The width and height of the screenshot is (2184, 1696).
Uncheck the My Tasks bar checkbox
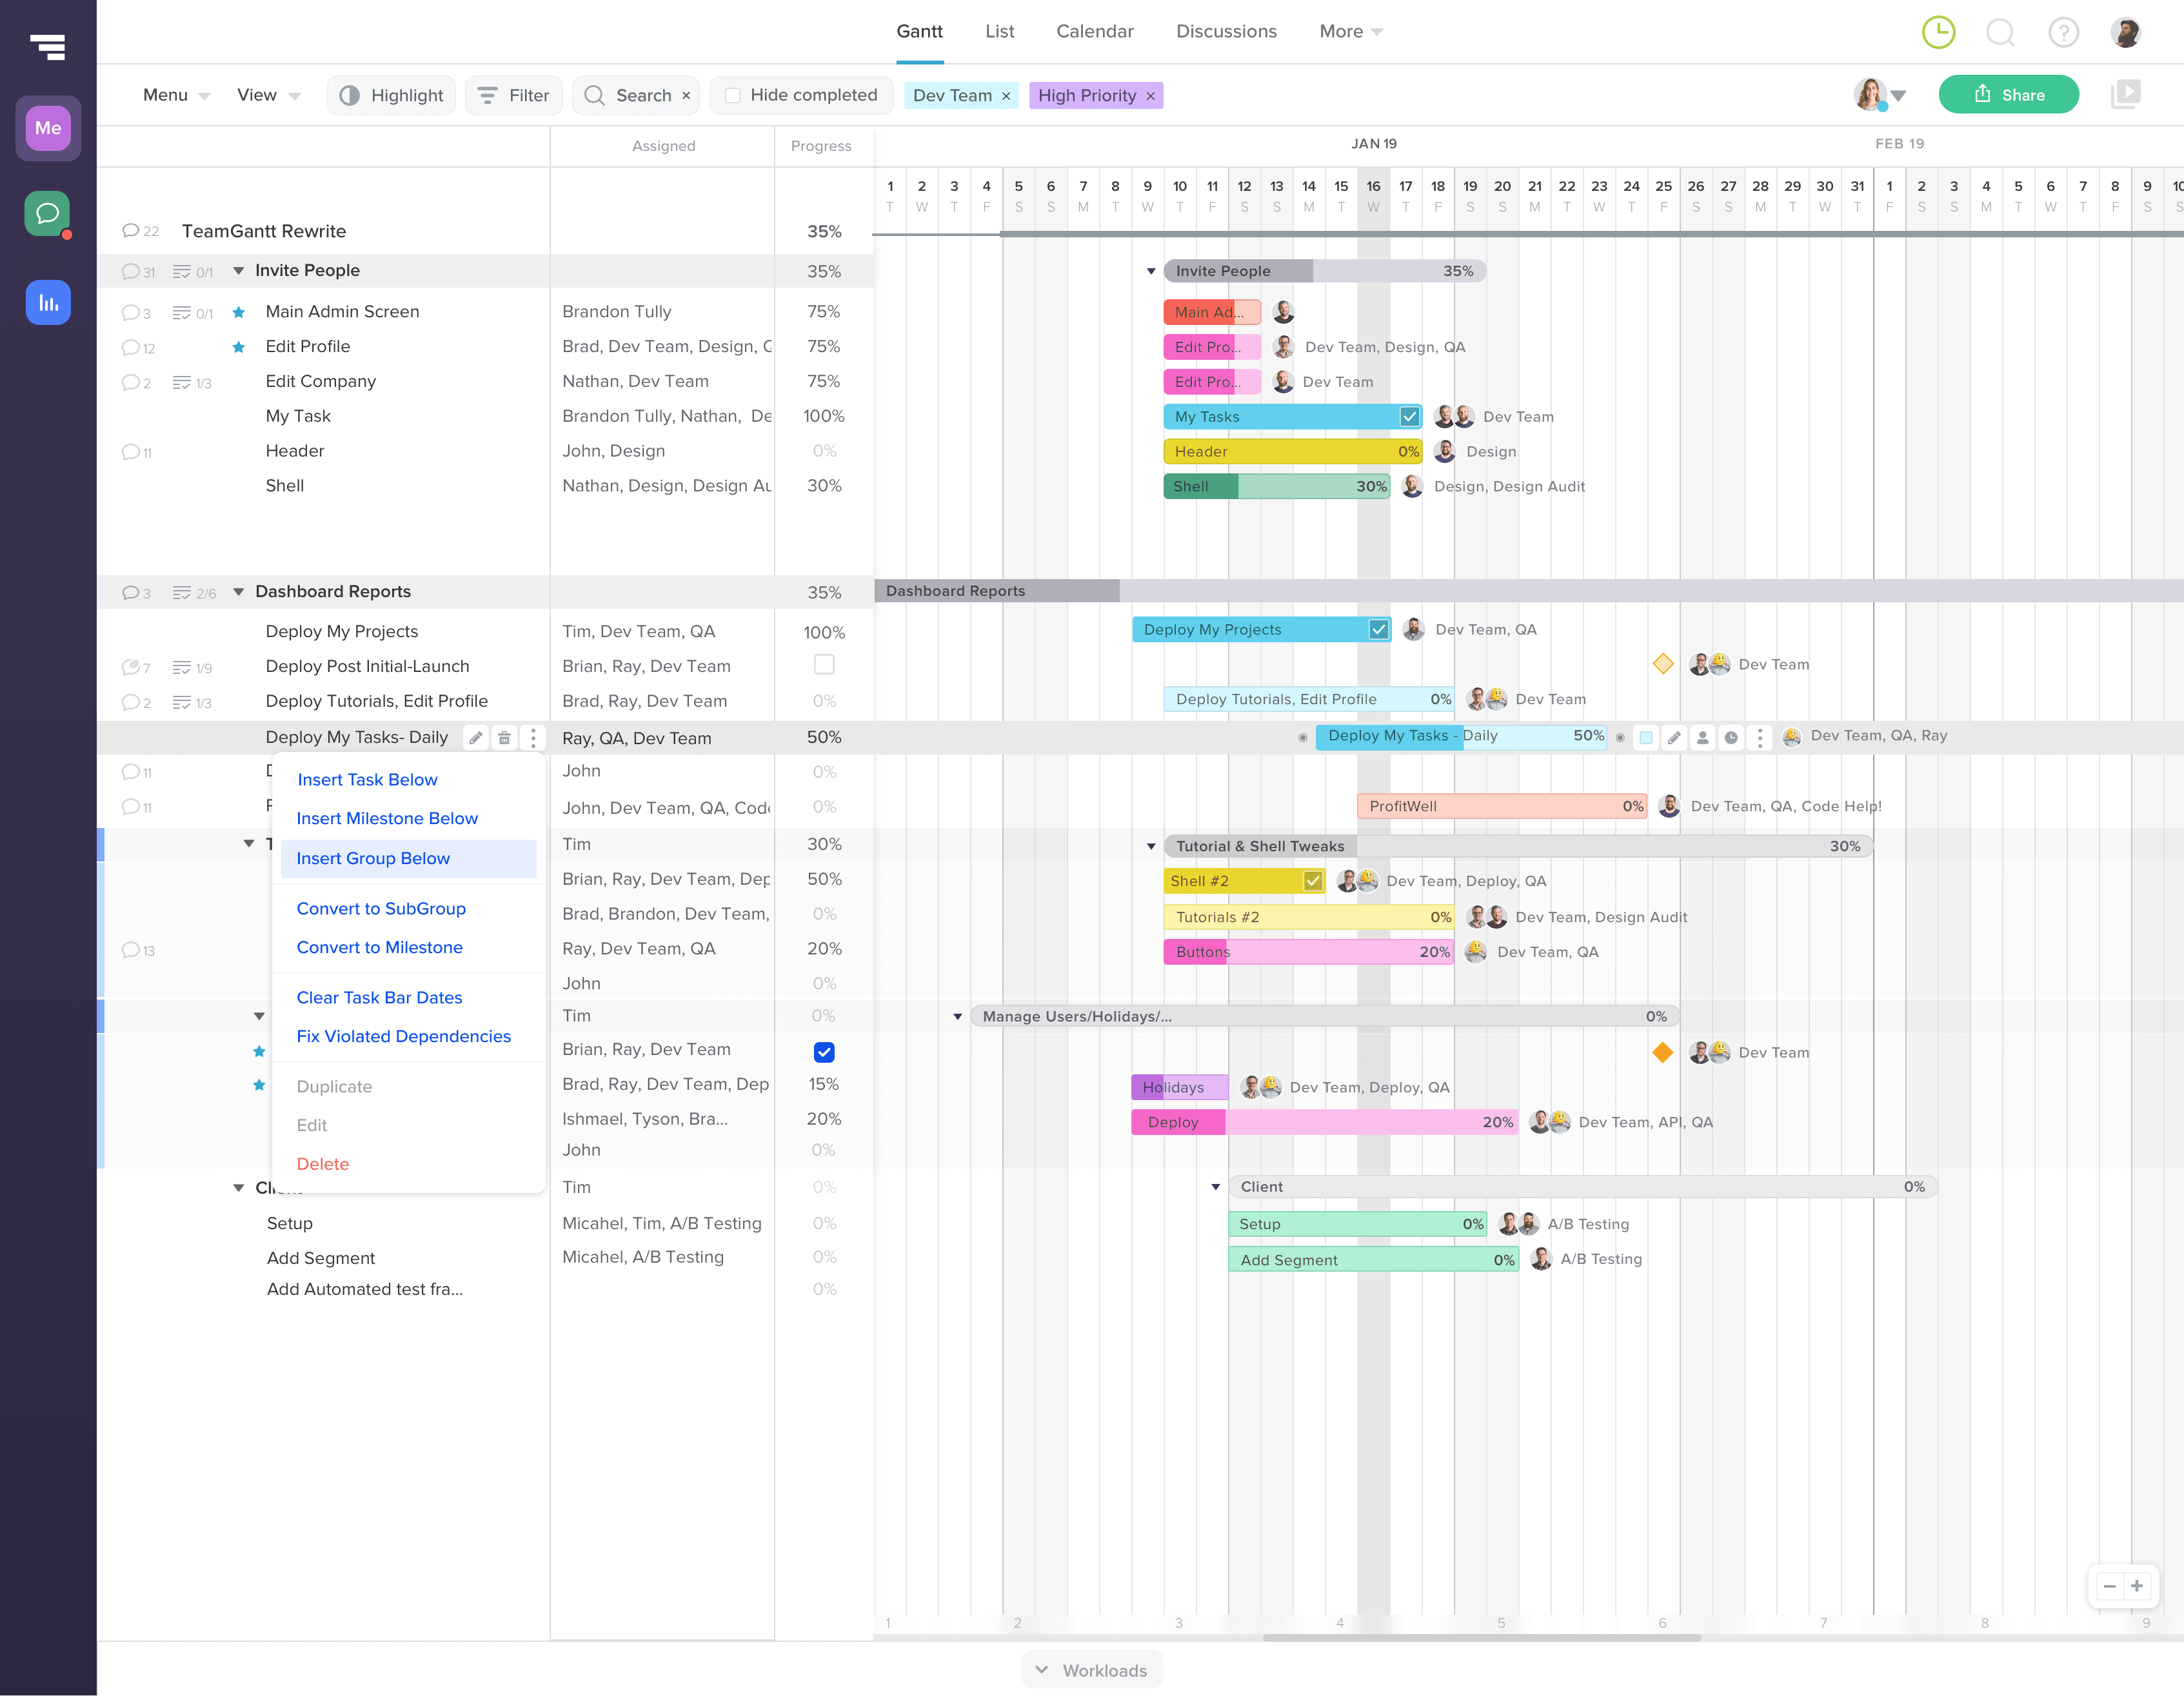click(x=1409, y=416)
